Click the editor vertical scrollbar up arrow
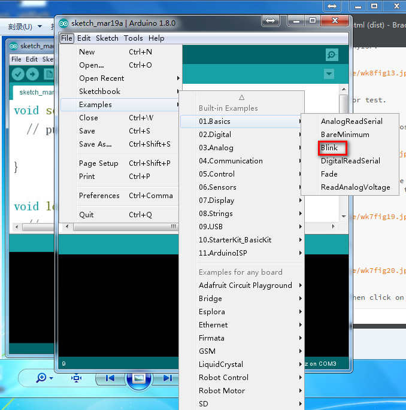Screen dimensions: 406x410 [x=344, y=89]
